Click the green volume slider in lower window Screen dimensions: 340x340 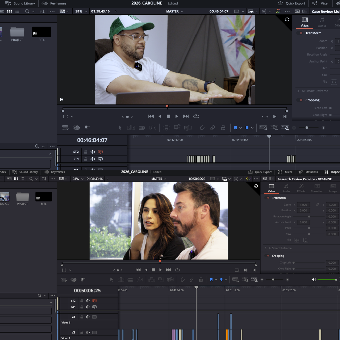327,280
